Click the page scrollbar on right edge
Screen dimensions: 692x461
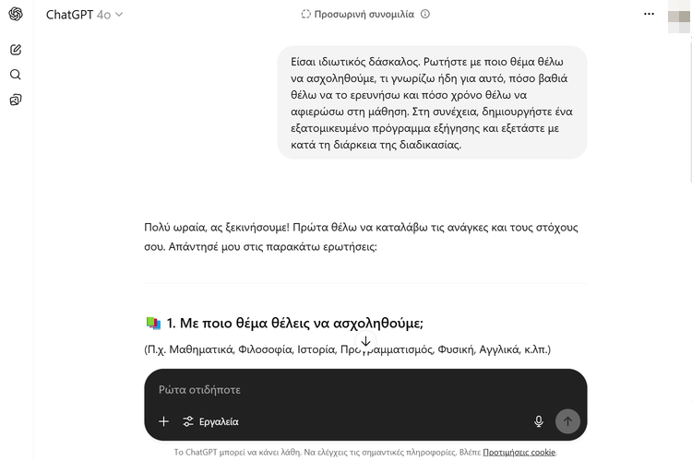tap(690, 111)
